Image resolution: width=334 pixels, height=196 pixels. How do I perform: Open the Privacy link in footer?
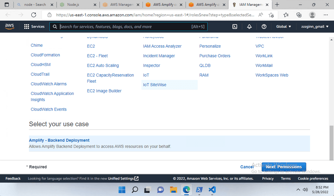click(x=268, y=179)
